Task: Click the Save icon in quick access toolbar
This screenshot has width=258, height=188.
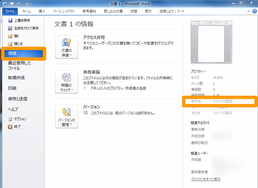Action: tap(12, 4)
